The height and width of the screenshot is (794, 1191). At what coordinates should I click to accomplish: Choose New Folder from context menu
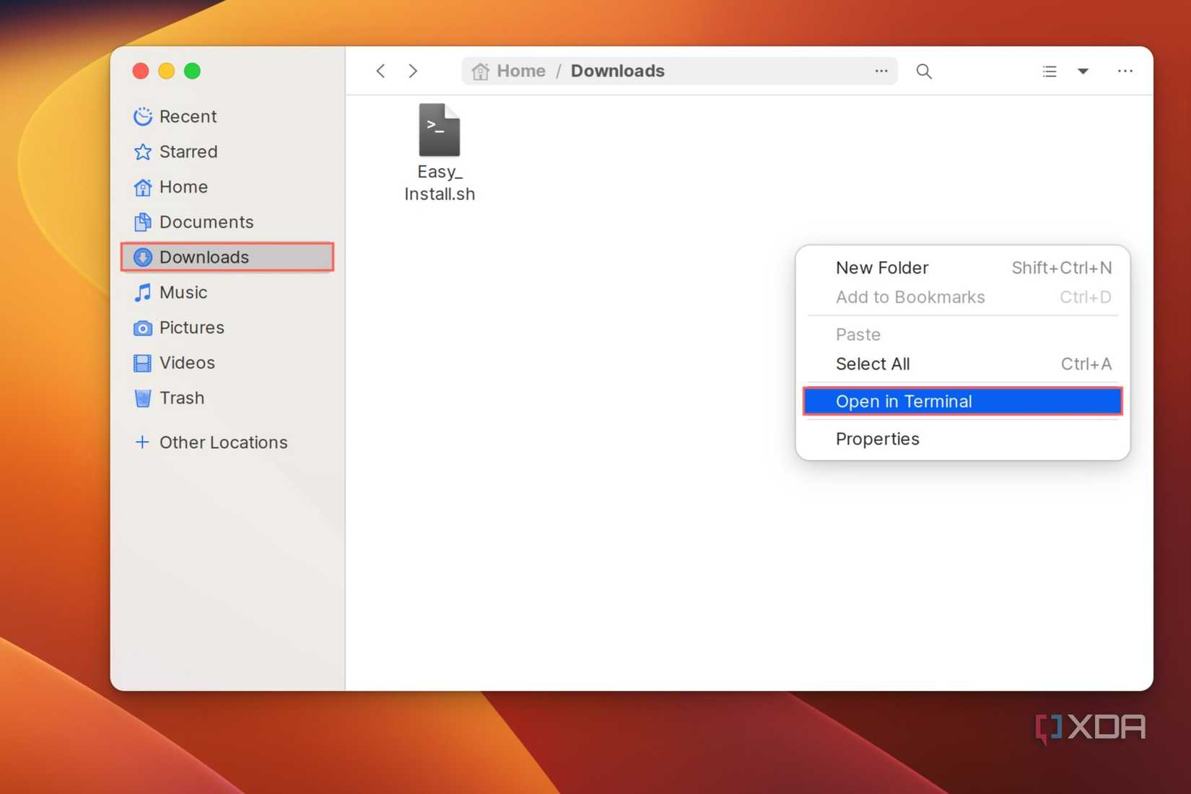(962, 268)
